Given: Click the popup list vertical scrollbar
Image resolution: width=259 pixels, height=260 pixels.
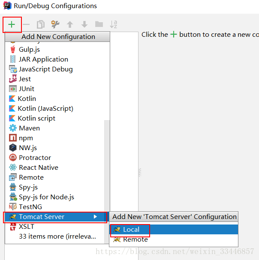Looking at the screenshot, I should (107, 182).
